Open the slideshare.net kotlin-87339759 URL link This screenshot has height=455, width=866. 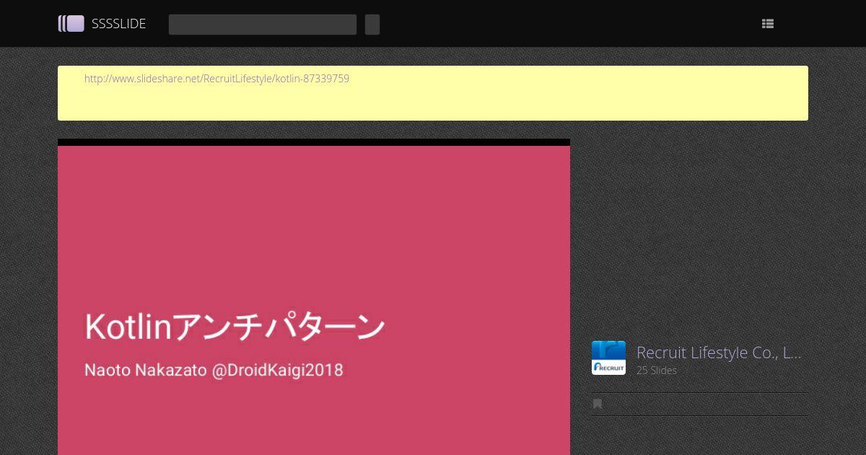point(216,79)
